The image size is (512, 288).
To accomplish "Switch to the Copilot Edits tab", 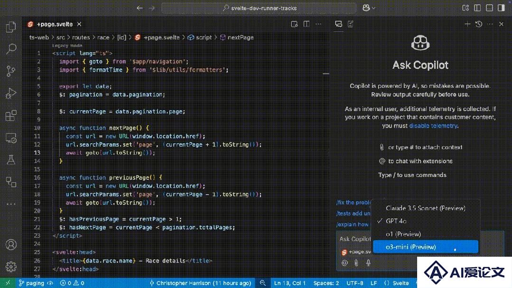I will click(351, 24).
